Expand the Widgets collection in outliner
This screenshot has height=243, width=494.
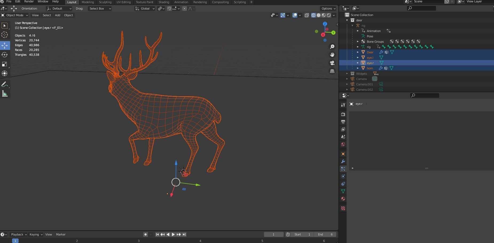point(347,74)
